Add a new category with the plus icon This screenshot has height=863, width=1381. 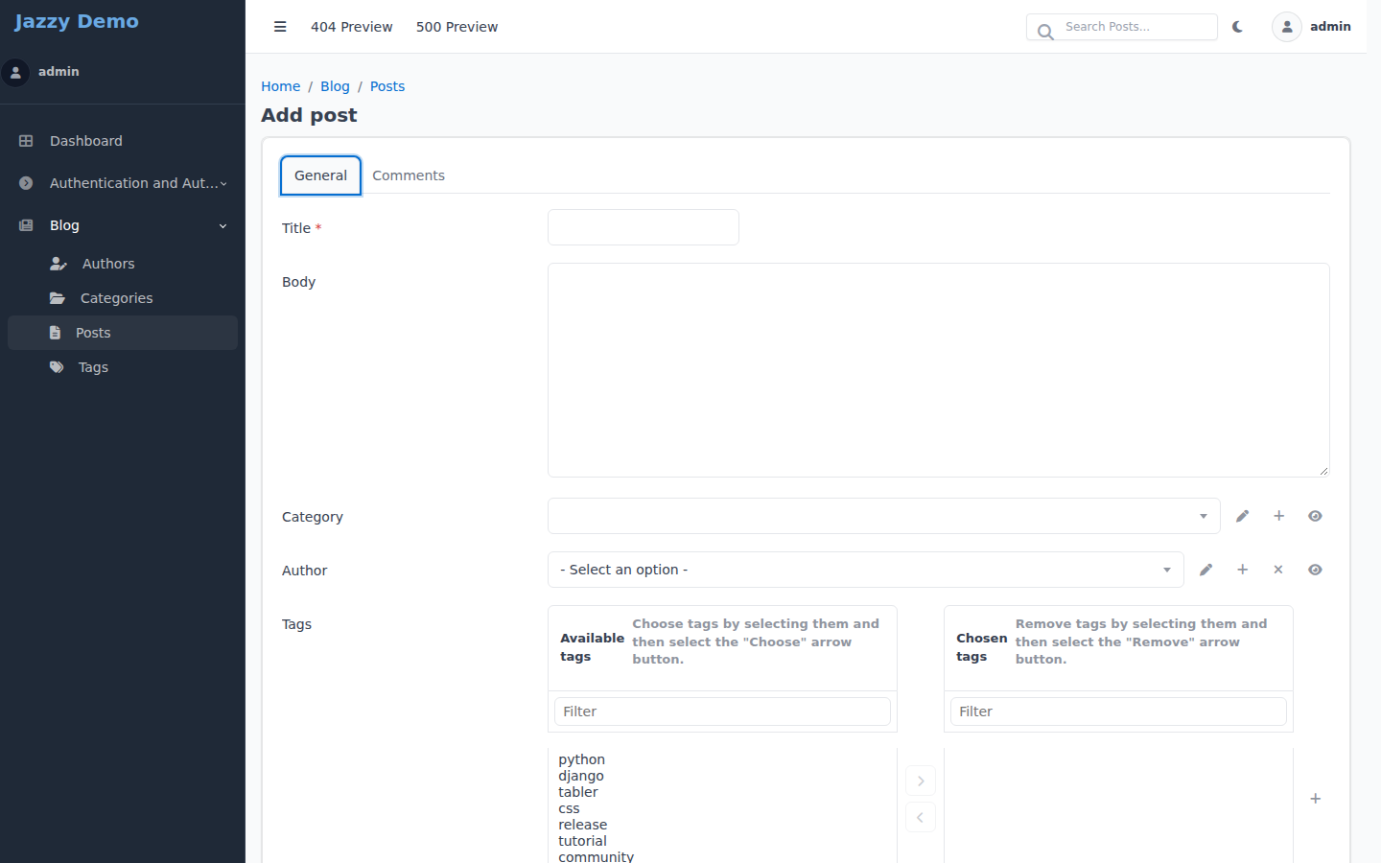(1279, 516)
